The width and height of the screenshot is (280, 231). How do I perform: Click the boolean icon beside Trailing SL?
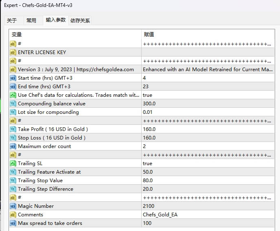pos(13,163)
